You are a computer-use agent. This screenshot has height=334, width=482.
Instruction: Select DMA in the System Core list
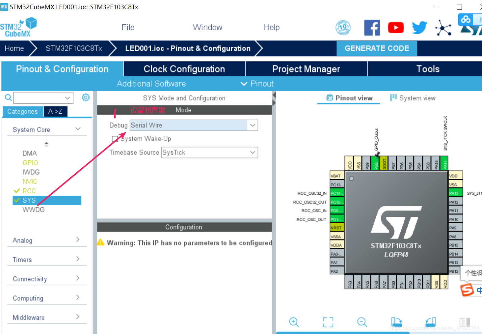click(30, 153)
